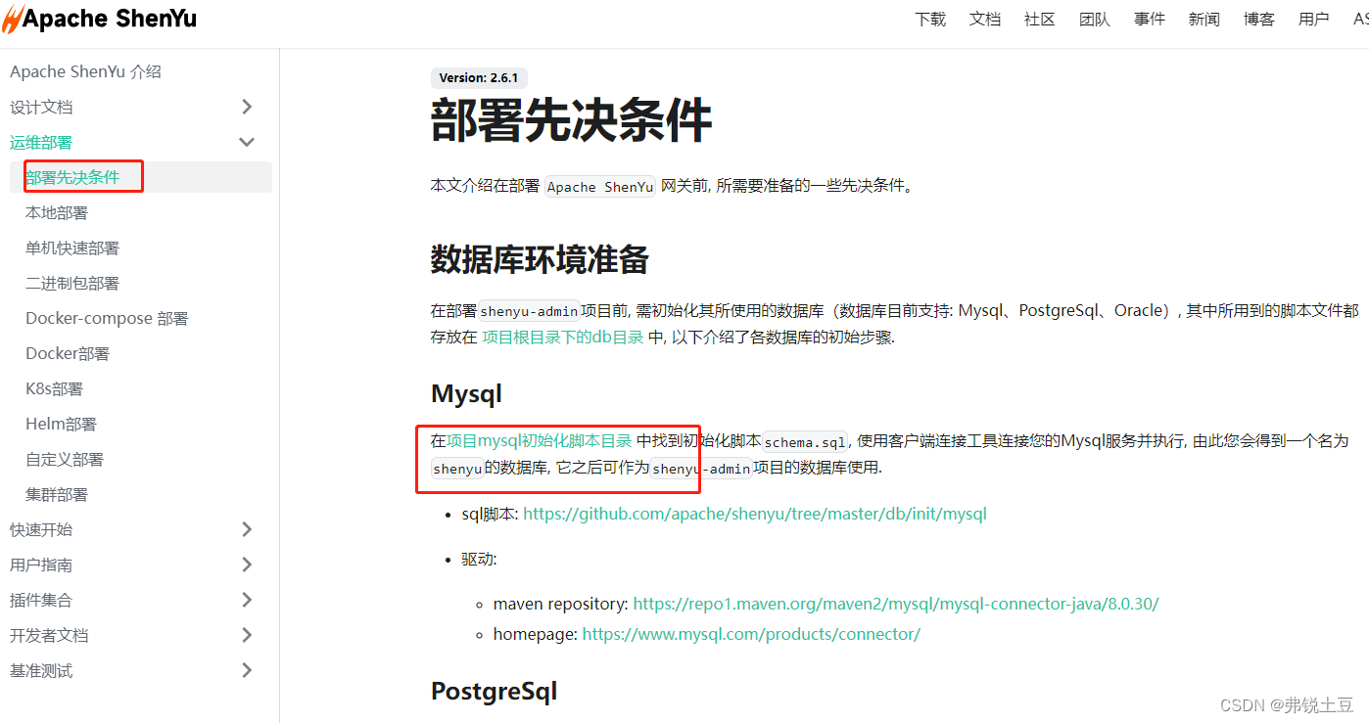Screen dimensions: 1369x723
Task: Click the Apache ShenYu logo icon
Action: tap(14, 18)
